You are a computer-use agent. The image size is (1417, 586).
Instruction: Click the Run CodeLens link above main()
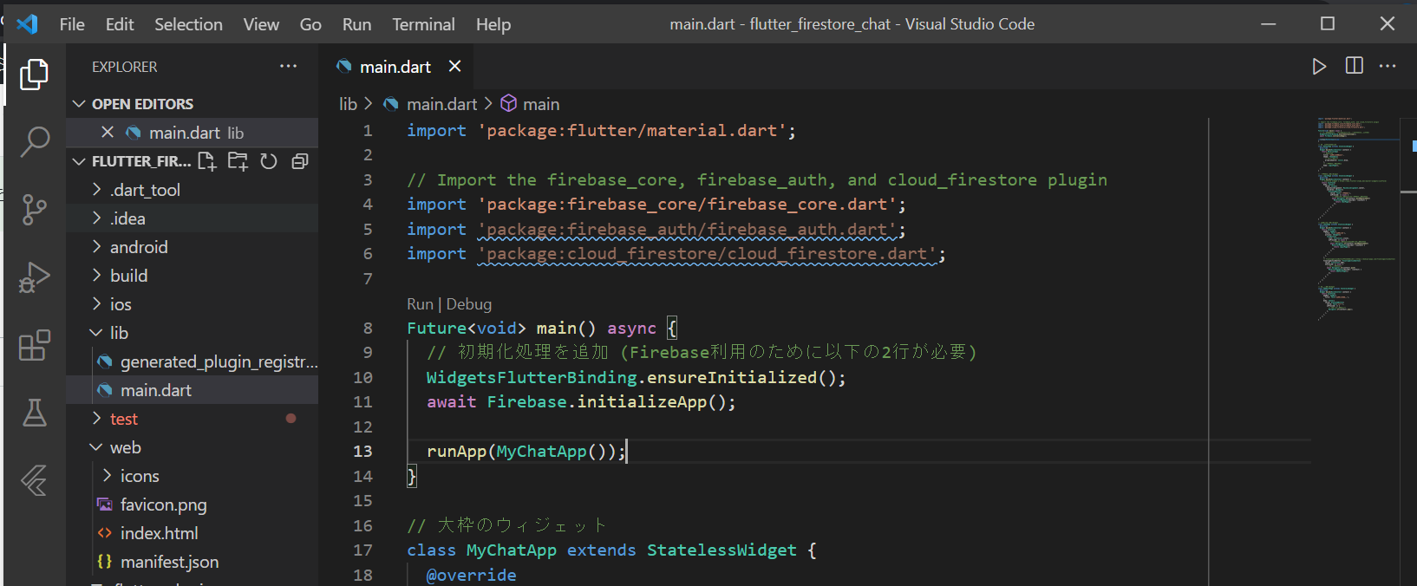click(x=420, y=304)
